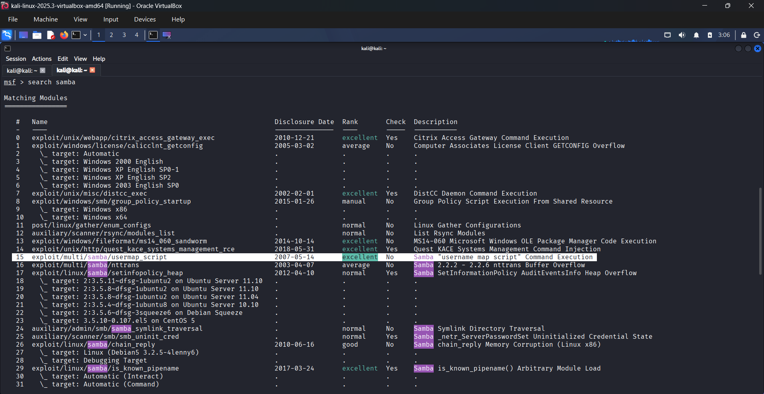Click the 'search samba' command text

pos(52,82)
